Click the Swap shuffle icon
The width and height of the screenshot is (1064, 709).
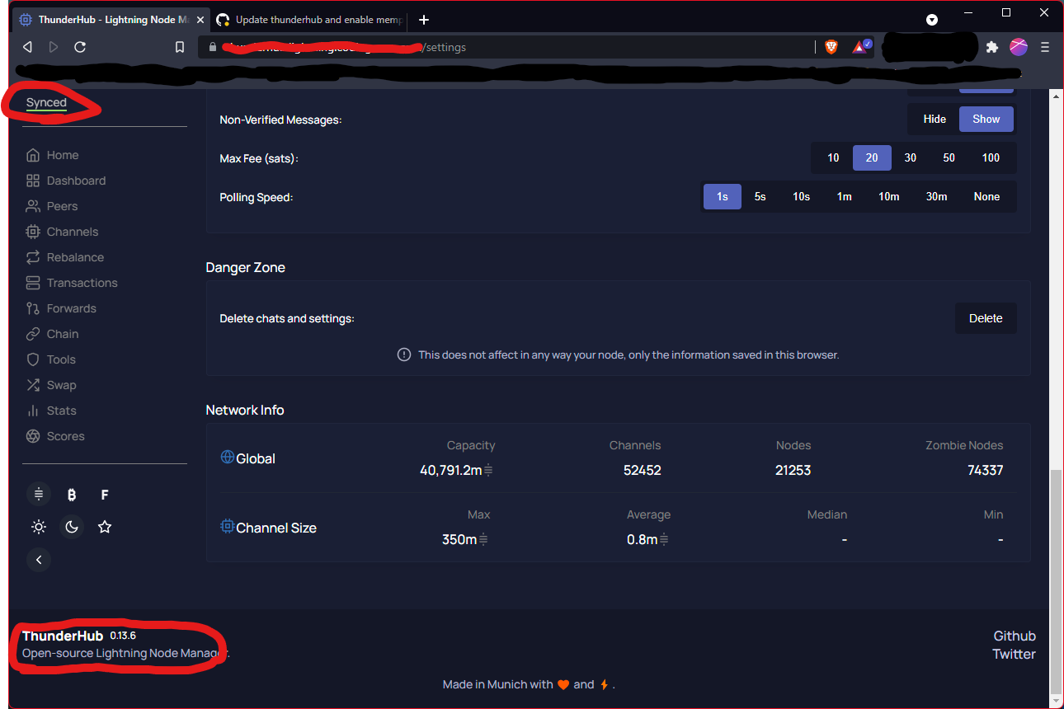point(33,385)
